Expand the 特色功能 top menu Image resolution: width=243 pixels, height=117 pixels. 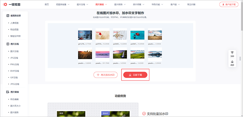click(x=157, y=5)
